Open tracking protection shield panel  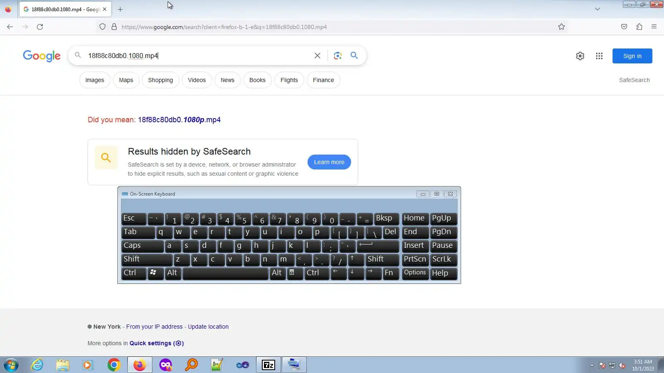pyautogui.click(x=103, y=27)
